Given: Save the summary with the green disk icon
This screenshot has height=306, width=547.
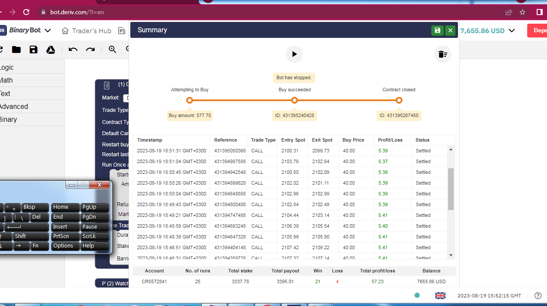Looking at the screenshot, I should tap(437, 30).
